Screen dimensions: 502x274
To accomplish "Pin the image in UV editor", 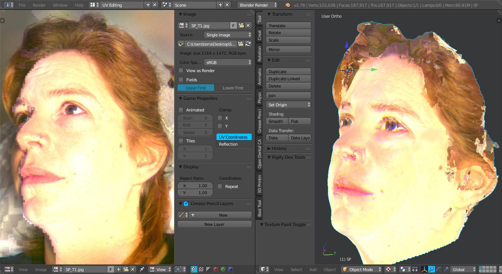I will pos(142,269).
